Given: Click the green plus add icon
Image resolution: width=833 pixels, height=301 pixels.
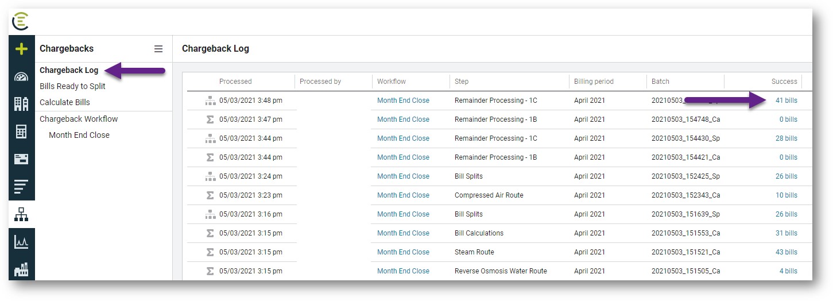Looking at the screenshot, I should pyautogui.click(x=21, y=49).
